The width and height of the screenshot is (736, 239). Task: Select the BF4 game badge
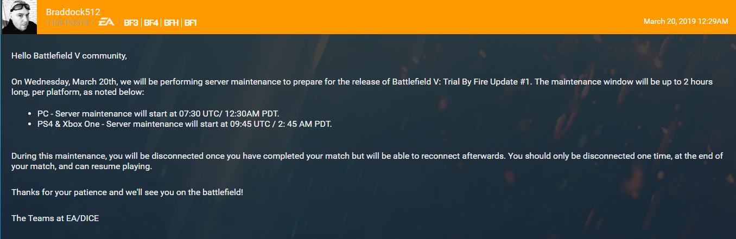click(151, 23)
